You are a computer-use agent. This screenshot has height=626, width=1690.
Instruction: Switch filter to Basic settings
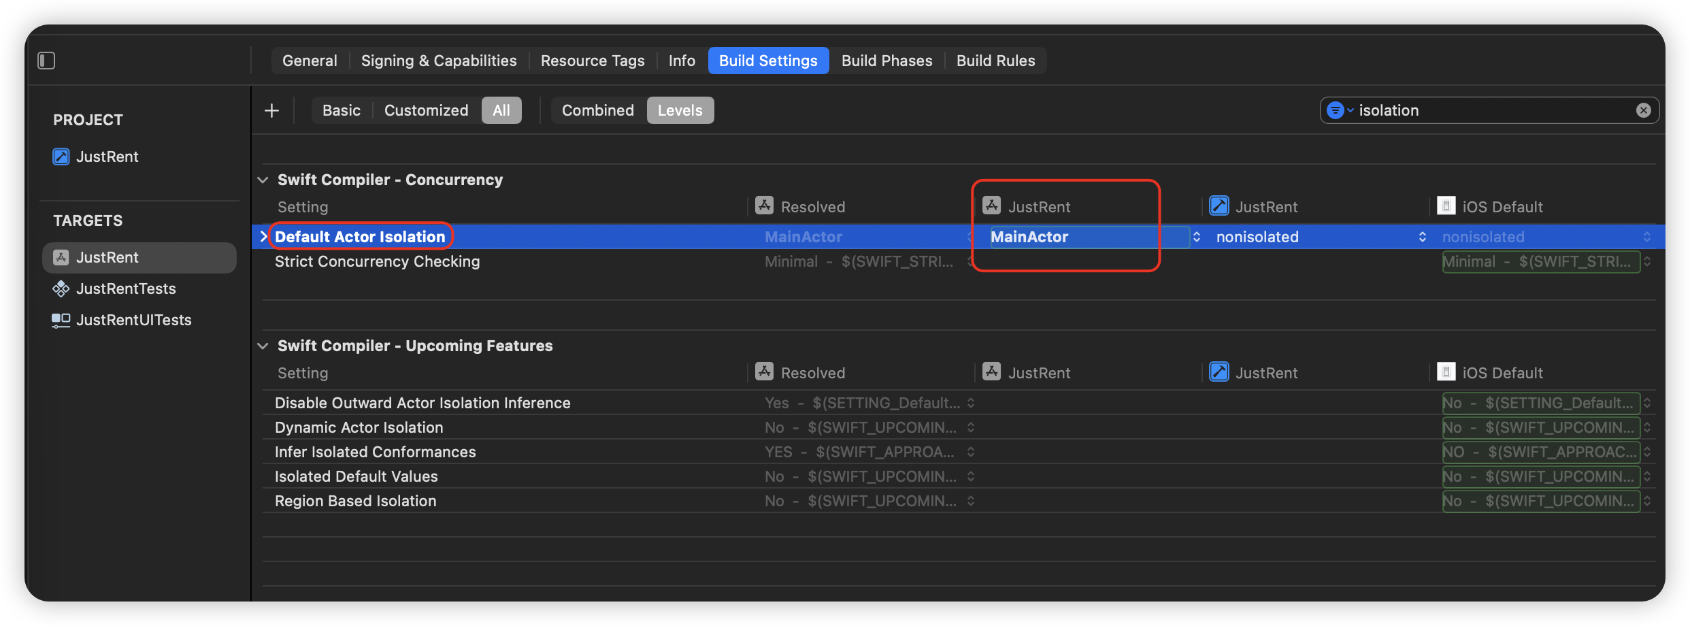pyautogui.click(x=341, y=110)
